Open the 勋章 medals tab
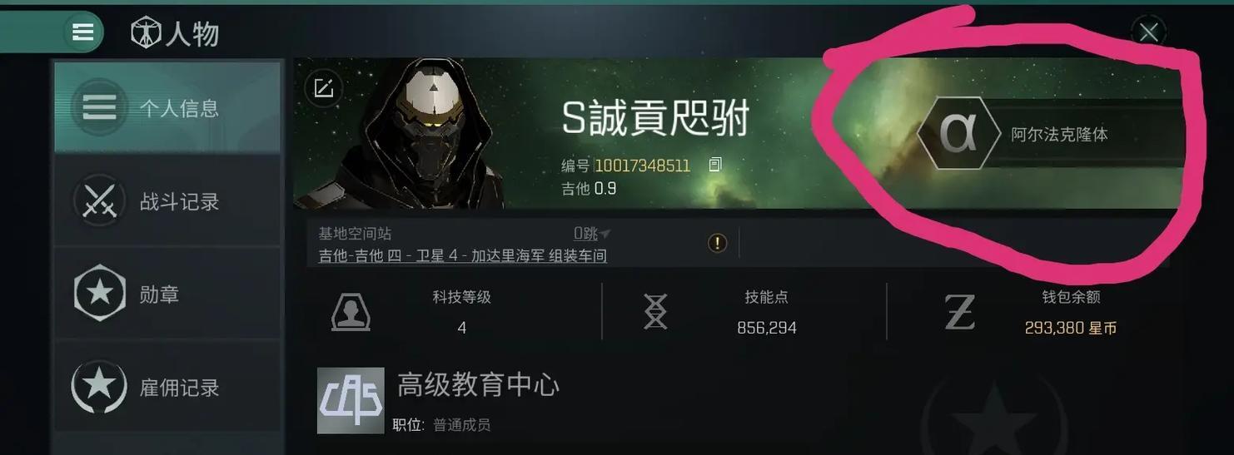Screen dimensions: 1234x455 (x=167, y=294)
